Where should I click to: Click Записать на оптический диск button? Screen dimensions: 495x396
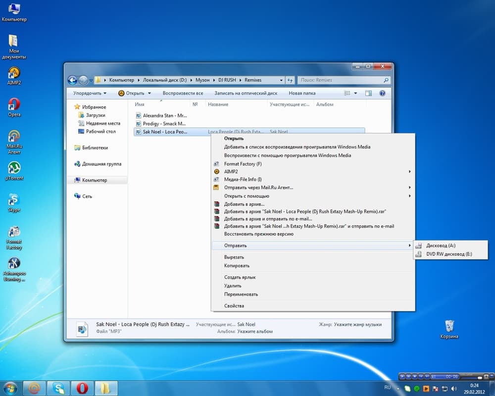pos(246,93)
